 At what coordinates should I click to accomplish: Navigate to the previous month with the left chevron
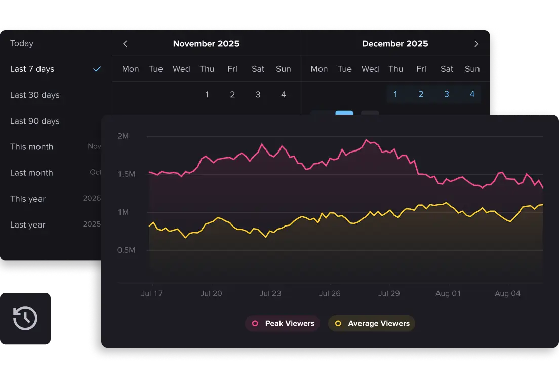tap(125, 44)
